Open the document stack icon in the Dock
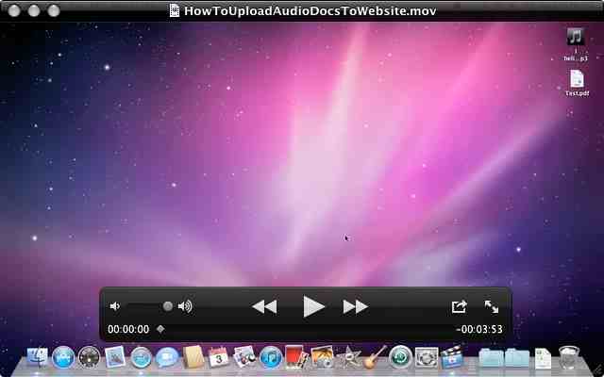The image size is (604, 377). (x=544, y=358)
